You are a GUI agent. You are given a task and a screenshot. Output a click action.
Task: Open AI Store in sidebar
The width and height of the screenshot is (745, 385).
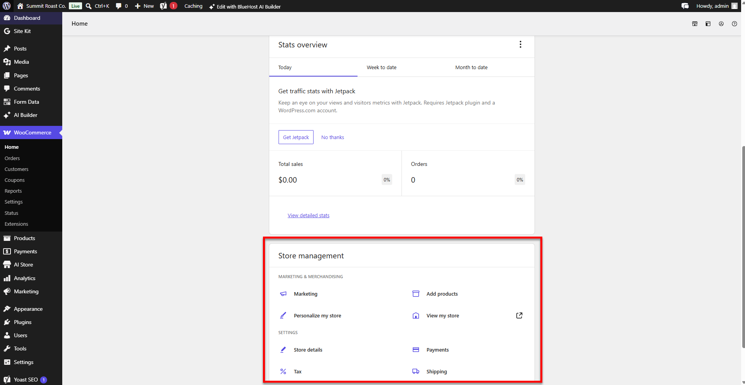coord(31,265)
